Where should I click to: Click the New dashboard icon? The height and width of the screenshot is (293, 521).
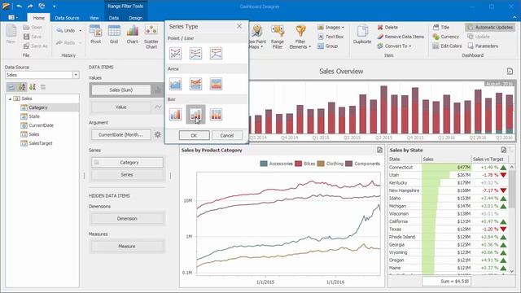click(x=11, y=34)
